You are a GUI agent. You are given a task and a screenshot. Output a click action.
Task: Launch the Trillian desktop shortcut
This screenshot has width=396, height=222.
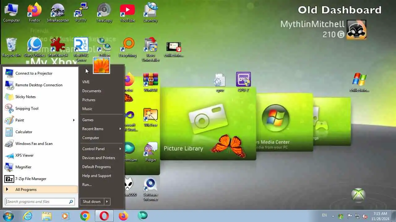coord(104,48)
